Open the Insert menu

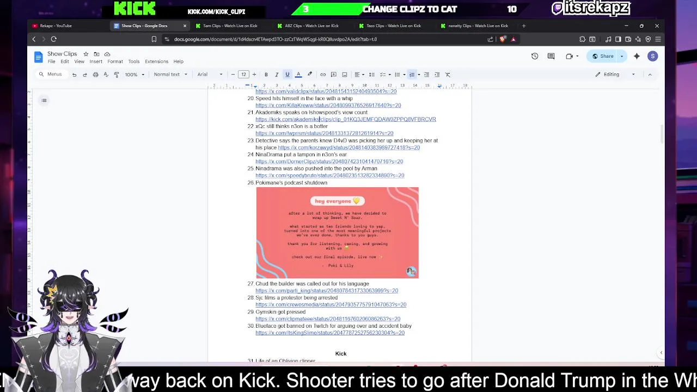click(96, 62)
